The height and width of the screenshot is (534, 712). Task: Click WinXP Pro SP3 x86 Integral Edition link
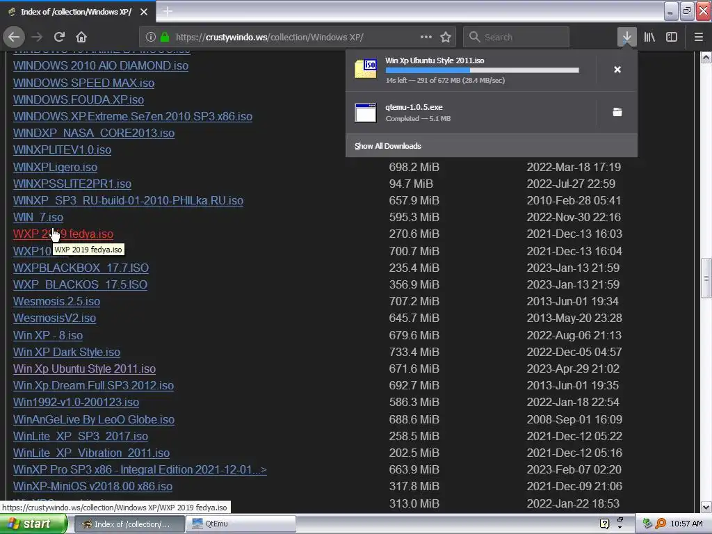(140, 469)
